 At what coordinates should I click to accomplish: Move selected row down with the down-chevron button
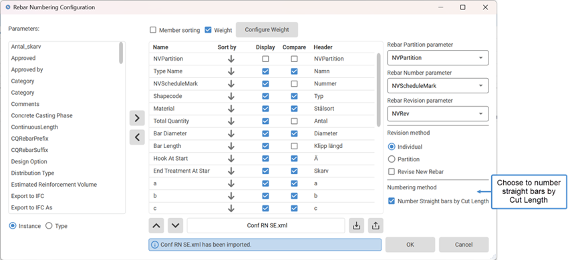(175, 225)
